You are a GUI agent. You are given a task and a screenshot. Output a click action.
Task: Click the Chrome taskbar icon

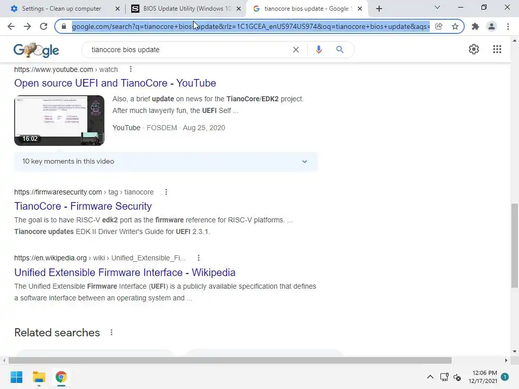[x=61, y=377]
